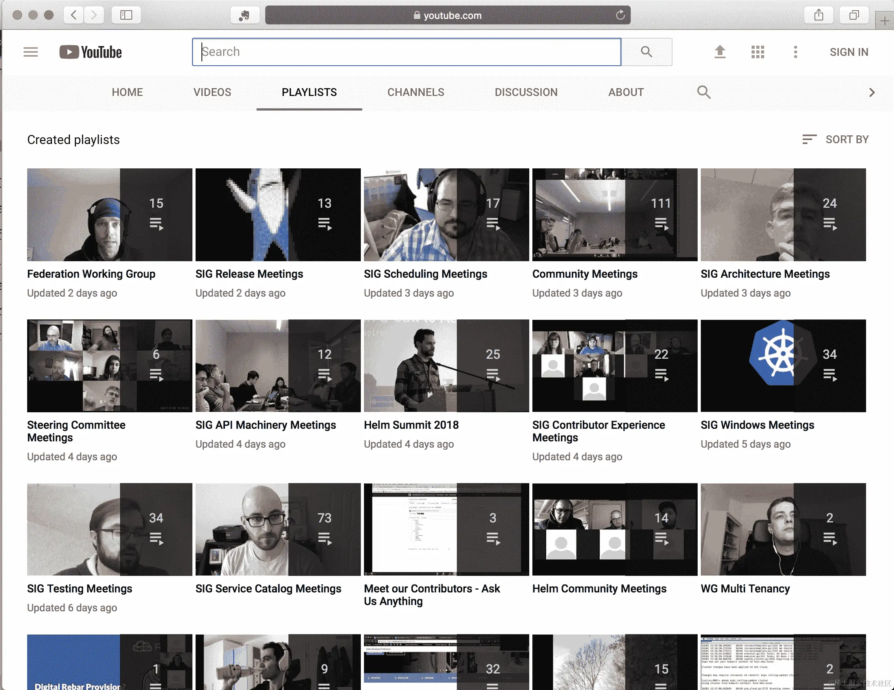Click the Sign In button
Viewport: 894px width, 690px height.
click(849, 52)
